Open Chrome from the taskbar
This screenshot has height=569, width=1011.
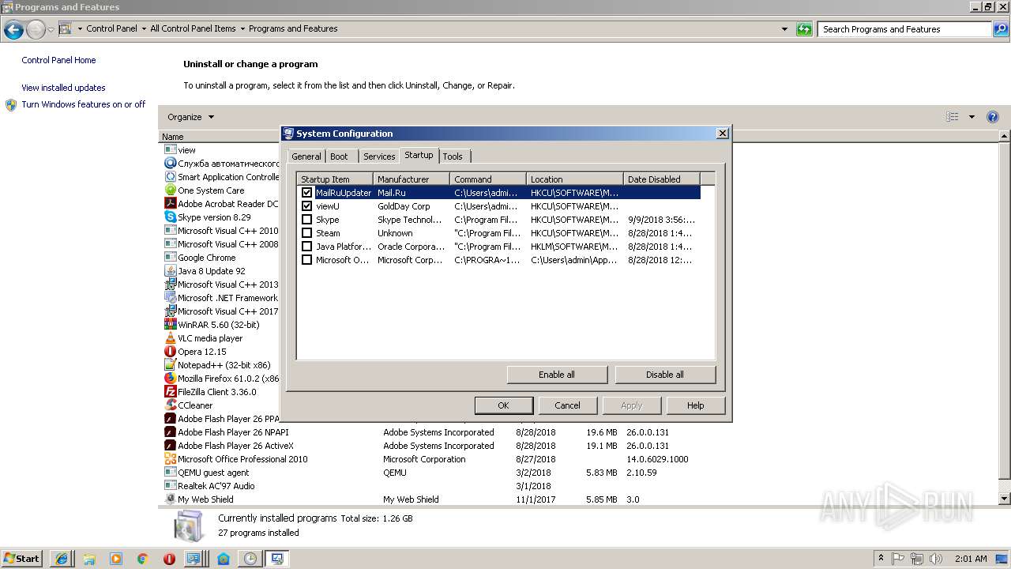(143, 559)
